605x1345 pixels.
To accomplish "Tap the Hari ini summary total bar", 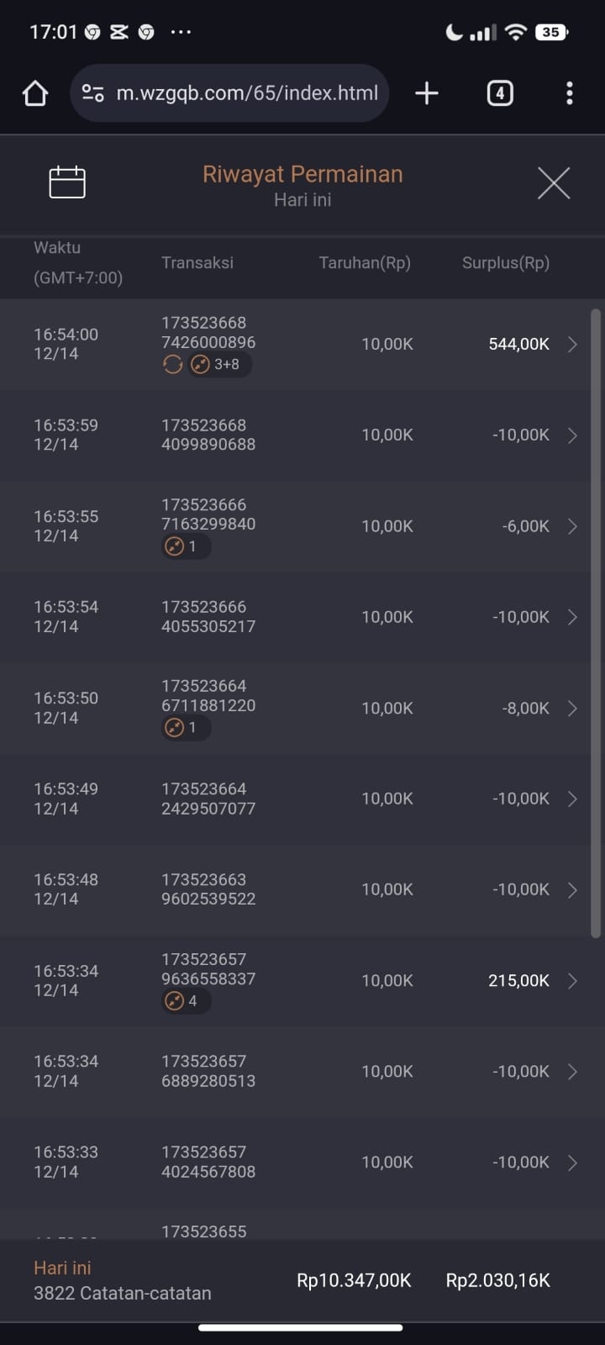I will point(302,1280).
